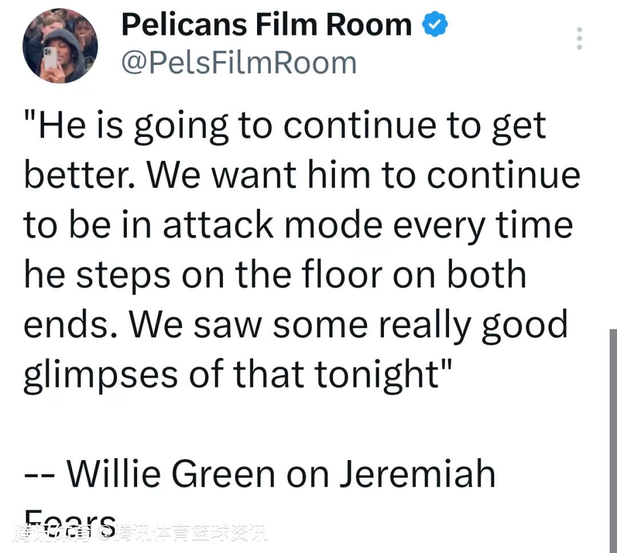Open the tweet's three-dot more menu
The height and width of the screenshot is (553, 617).
pyautogui.click(x=579, y=38)
